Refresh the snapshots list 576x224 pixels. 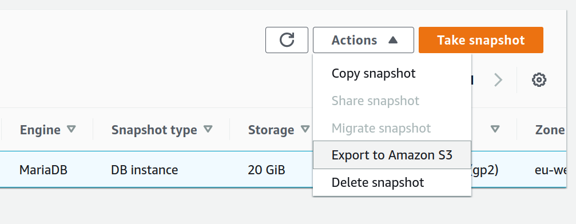point(287,39)
